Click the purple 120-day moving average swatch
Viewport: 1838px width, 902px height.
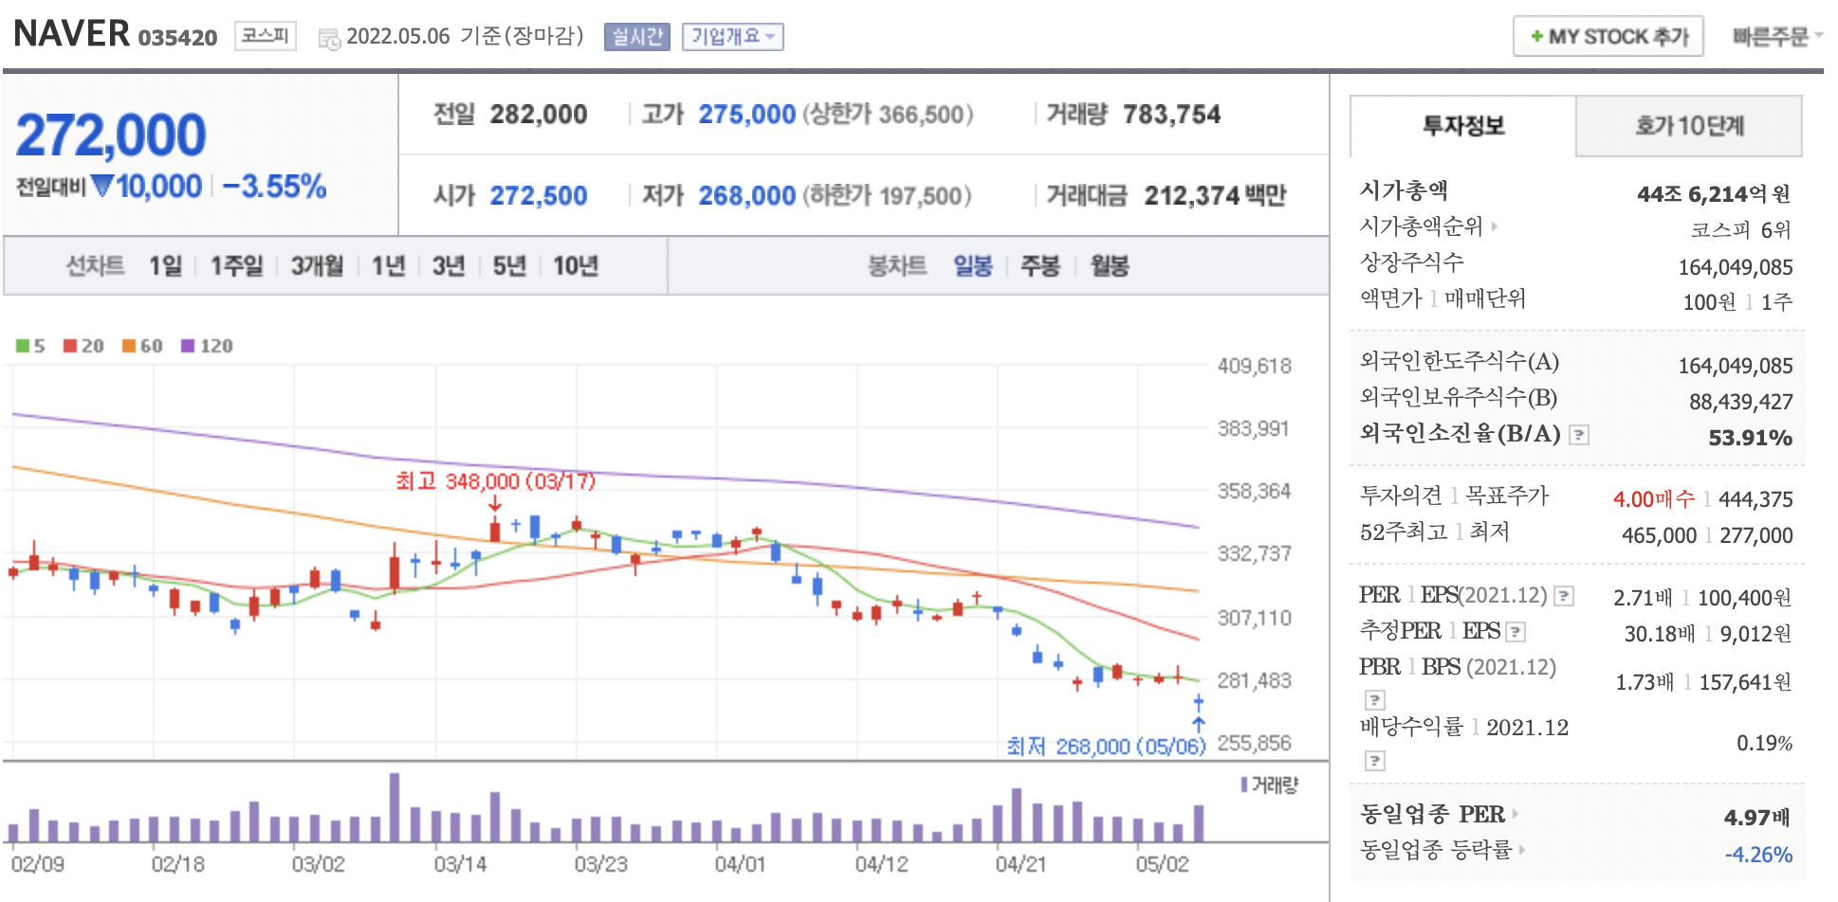click(188, 346)
